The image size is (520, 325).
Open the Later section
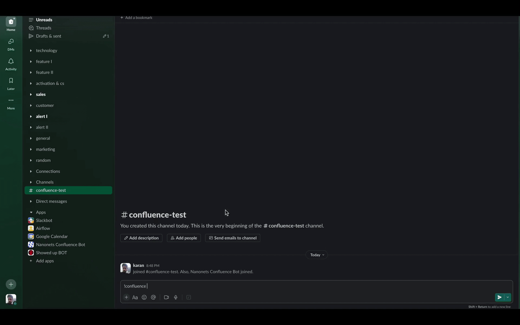(11, 84)
